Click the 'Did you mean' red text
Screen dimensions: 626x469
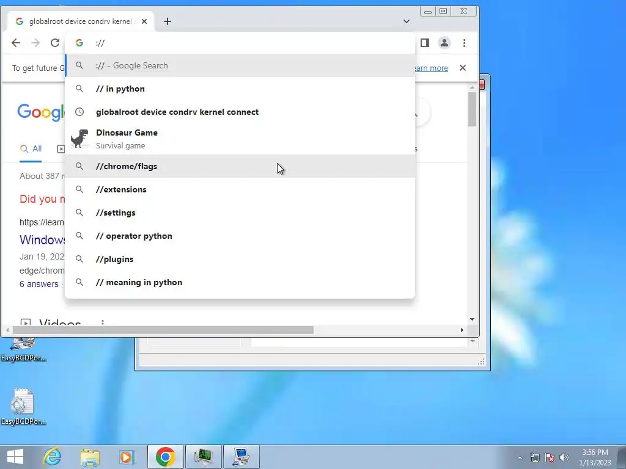coord(42,198)
